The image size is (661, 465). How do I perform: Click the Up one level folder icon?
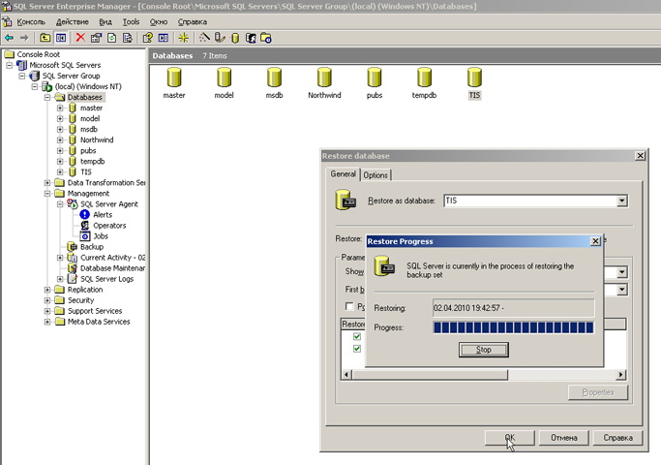click(45, 38)
